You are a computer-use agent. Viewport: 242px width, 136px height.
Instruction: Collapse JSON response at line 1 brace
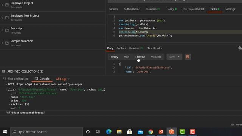(119, 64)
